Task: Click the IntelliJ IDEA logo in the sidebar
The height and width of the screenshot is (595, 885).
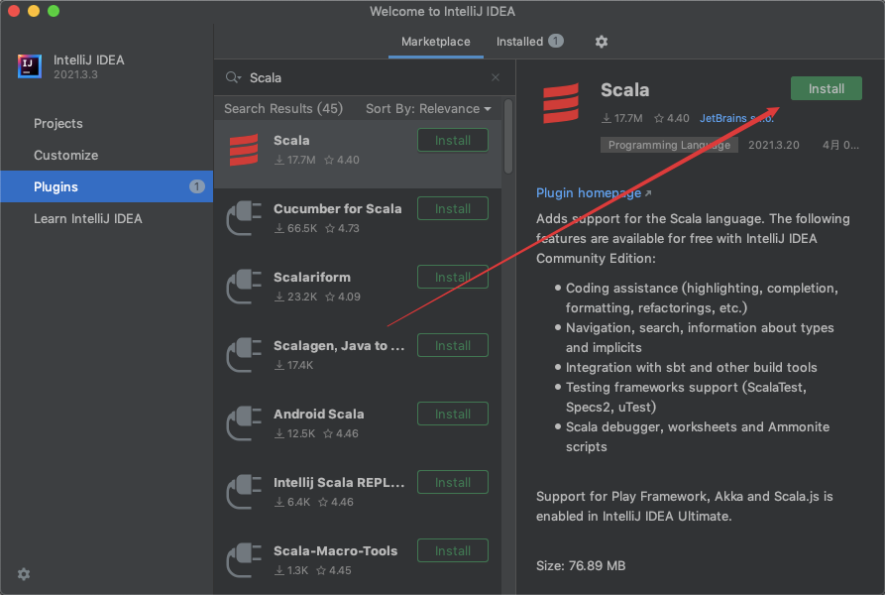Action: [x=29, y=66]
